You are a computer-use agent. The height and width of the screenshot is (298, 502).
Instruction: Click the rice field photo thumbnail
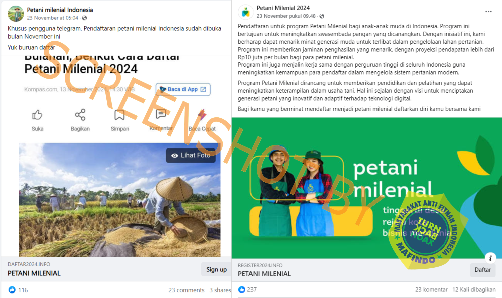pos(120,200)
